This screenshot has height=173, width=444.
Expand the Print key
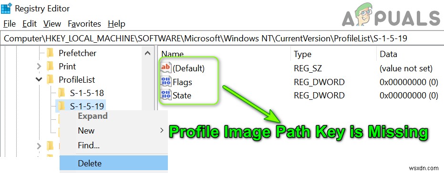[x=39, y=67]
